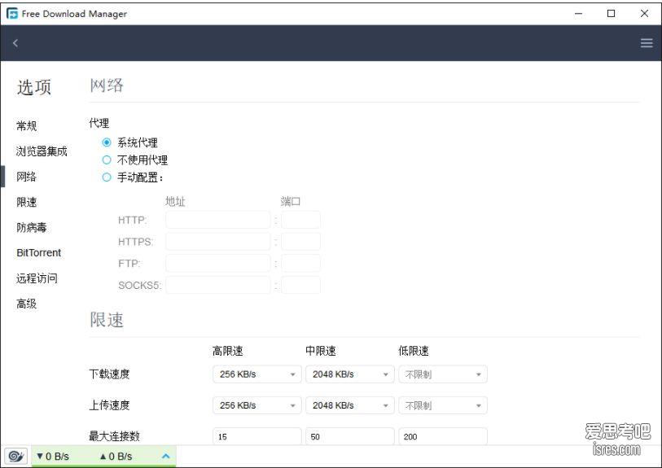Maximize the Free Download Manager window

point(611,14)
